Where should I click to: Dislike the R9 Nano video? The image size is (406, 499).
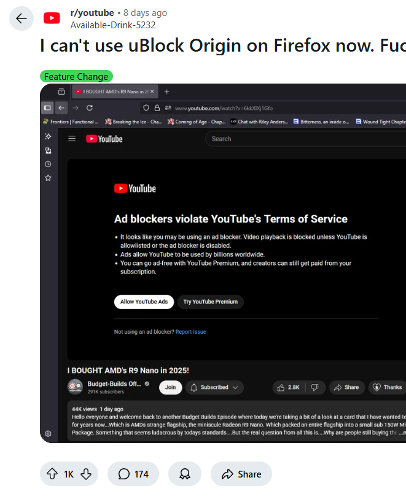(x=315, y=387)
